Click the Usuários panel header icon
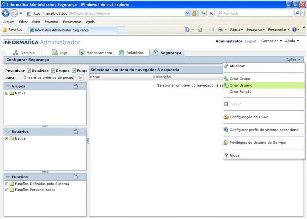The image size is (307, 219). click(76, 132)
